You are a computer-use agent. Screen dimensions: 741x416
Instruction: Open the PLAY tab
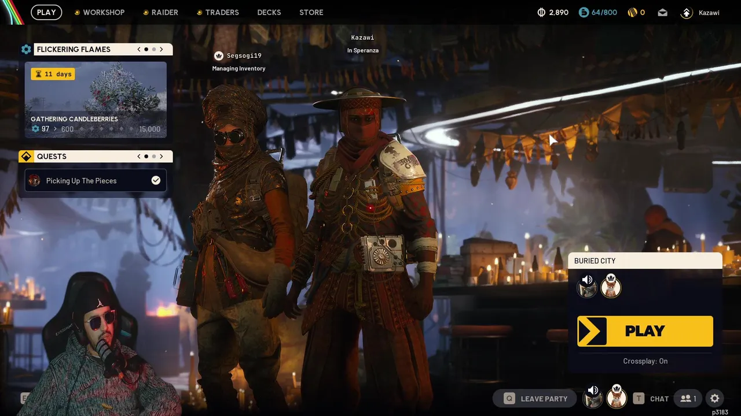point(46,12)
